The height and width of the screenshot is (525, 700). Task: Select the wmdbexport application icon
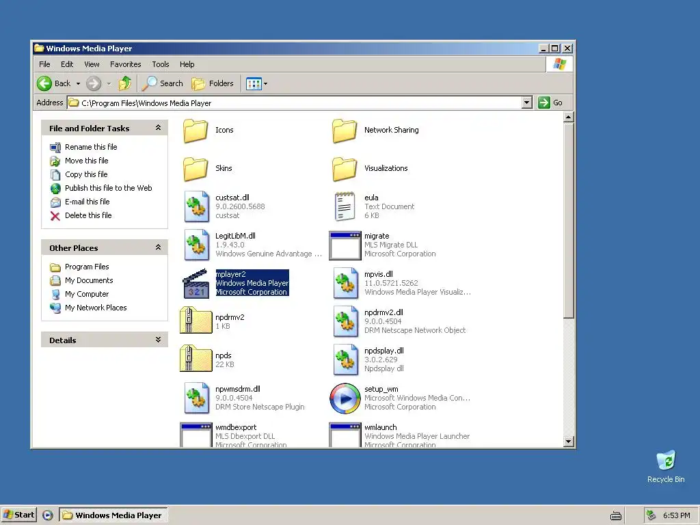click(x=196, y=435)
